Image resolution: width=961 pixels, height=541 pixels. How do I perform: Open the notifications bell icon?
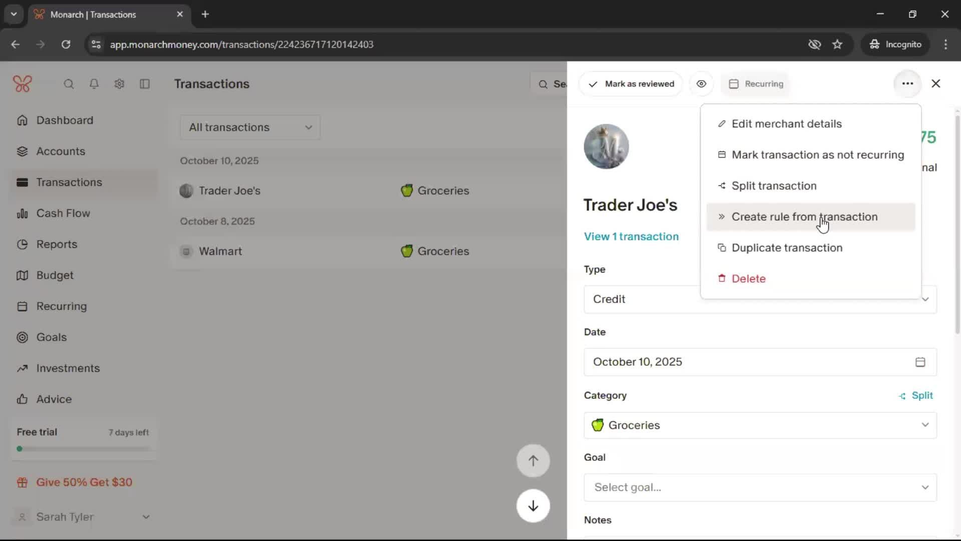(94, 84)
